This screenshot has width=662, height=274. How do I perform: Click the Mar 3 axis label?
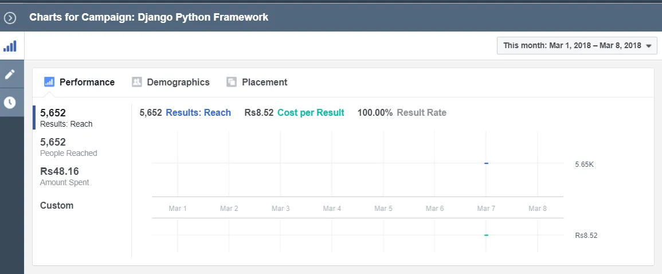280,208
